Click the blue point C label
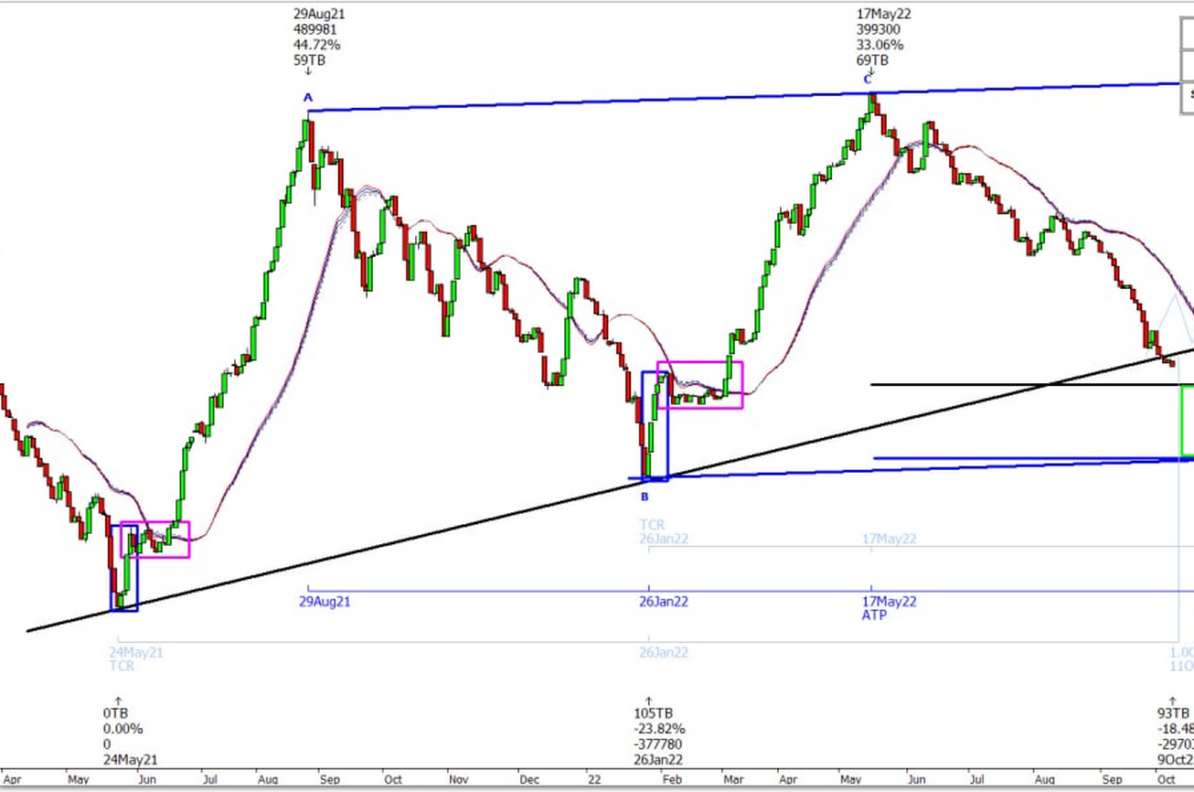 coord(869,80)
